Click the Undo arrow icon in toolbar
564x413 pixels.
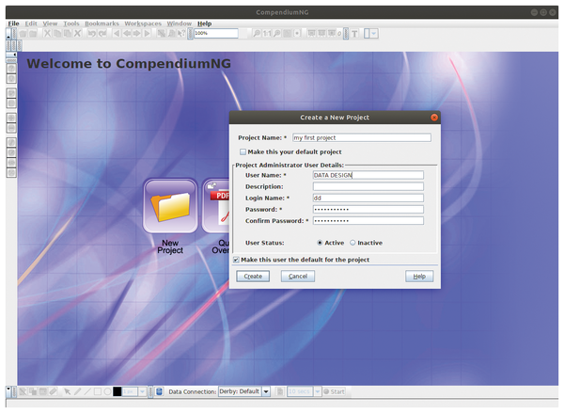(x=92, y=34)
